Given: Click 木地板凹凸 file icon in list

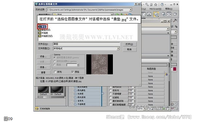Looking at the screenshot, I should 39,36.
